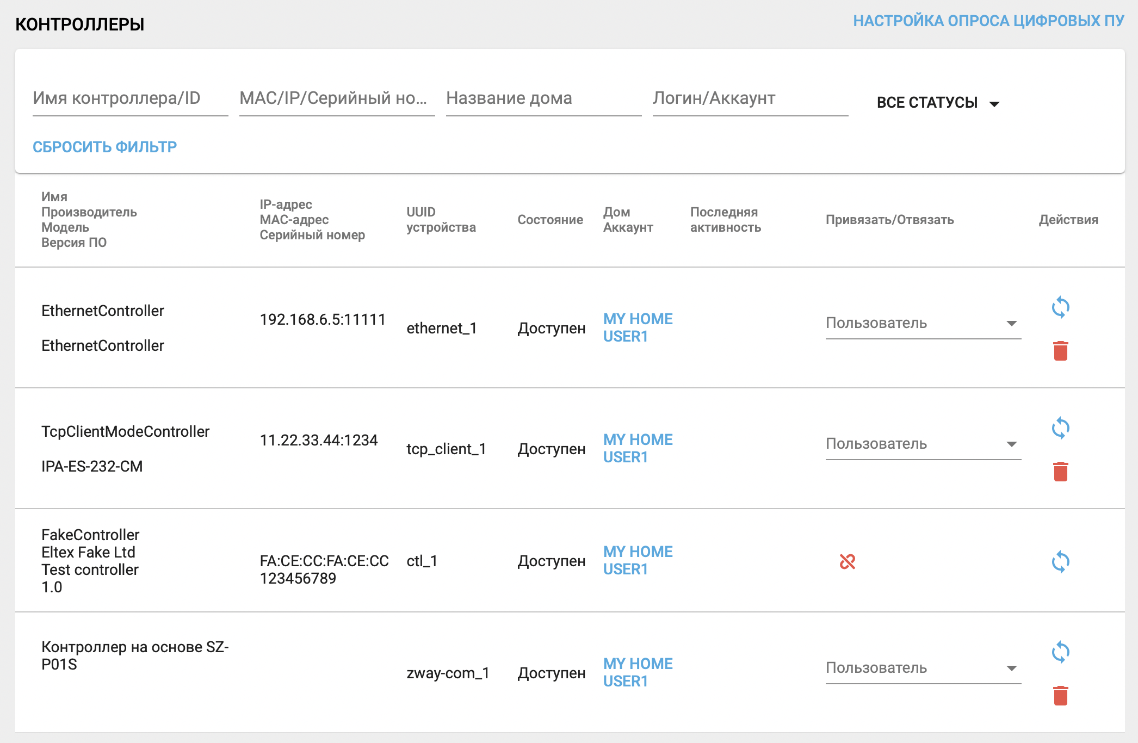This screenshot has height=743, width=1138.
Task: Delete the EthernetController entry
Action: tap(1060, 351)
